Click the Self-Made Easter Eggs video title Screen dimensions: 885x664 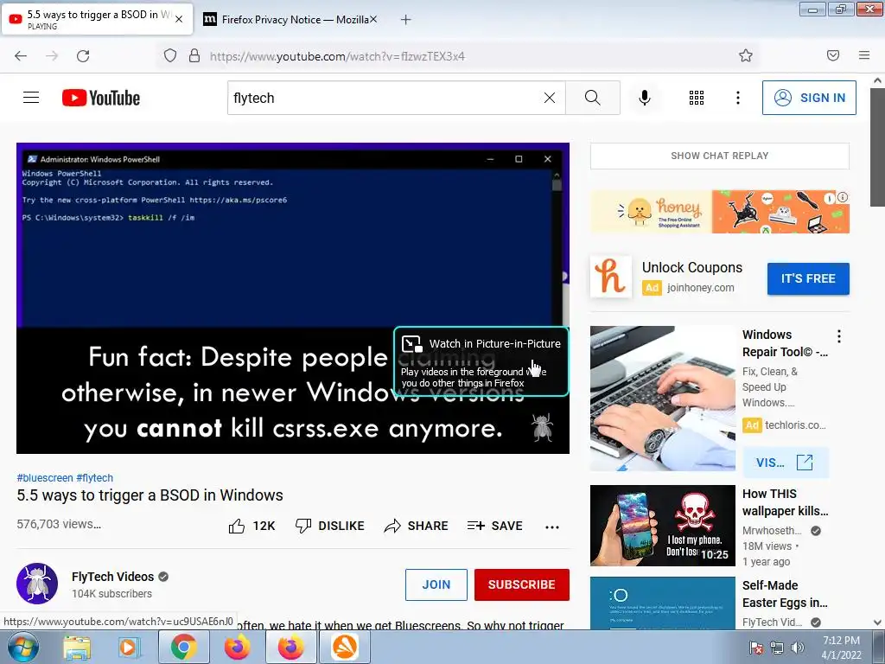point(785,594)
